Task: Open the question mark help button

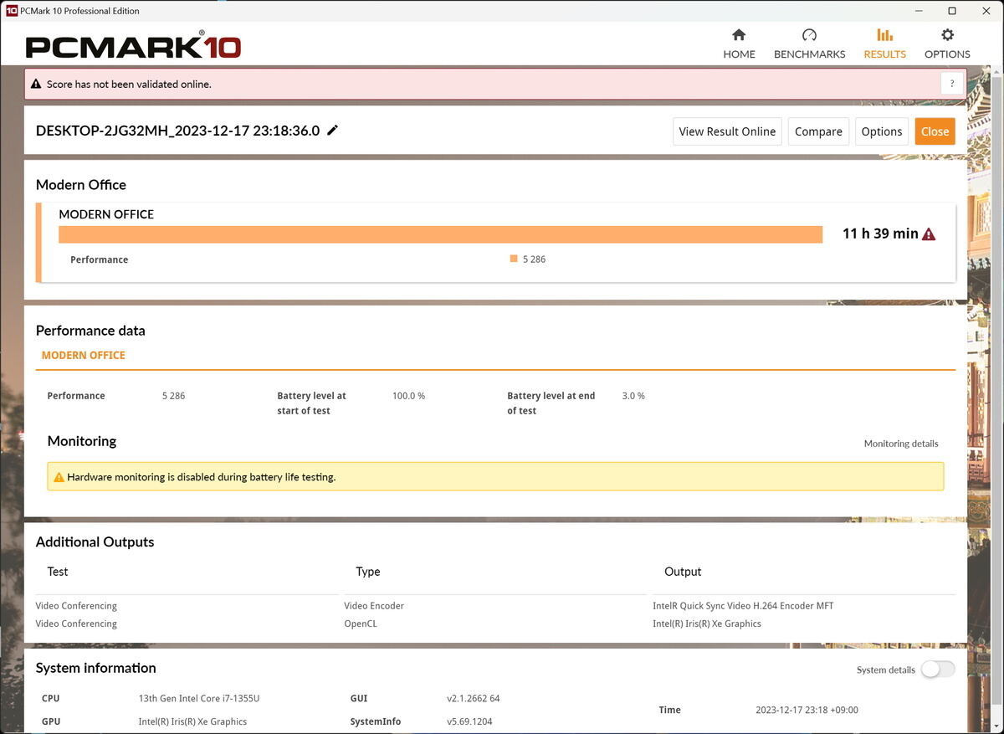Action: (951, 84)
